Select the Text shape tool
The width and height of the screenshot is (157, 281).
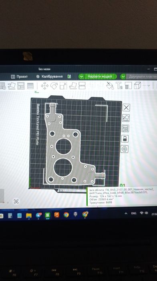(119, 86)
